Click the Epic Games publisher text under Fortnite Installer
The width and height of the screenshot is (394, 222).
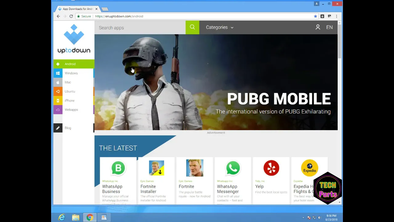point(147,181)
